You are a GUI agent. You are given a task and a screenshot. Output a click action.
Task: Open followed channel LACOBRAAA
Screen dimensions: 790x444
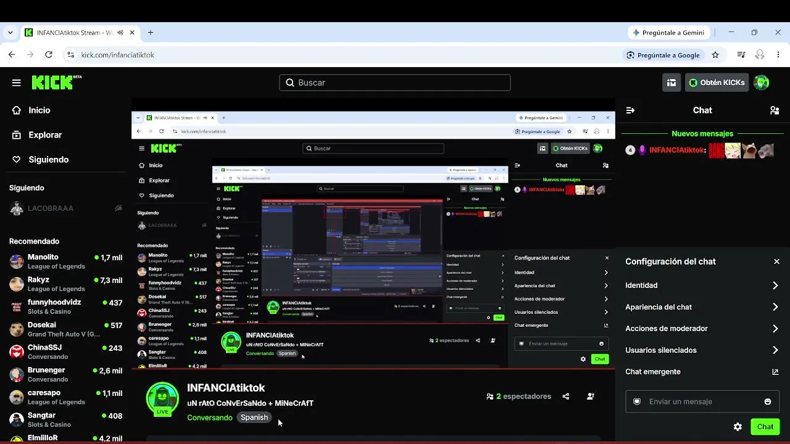[65, 208]
